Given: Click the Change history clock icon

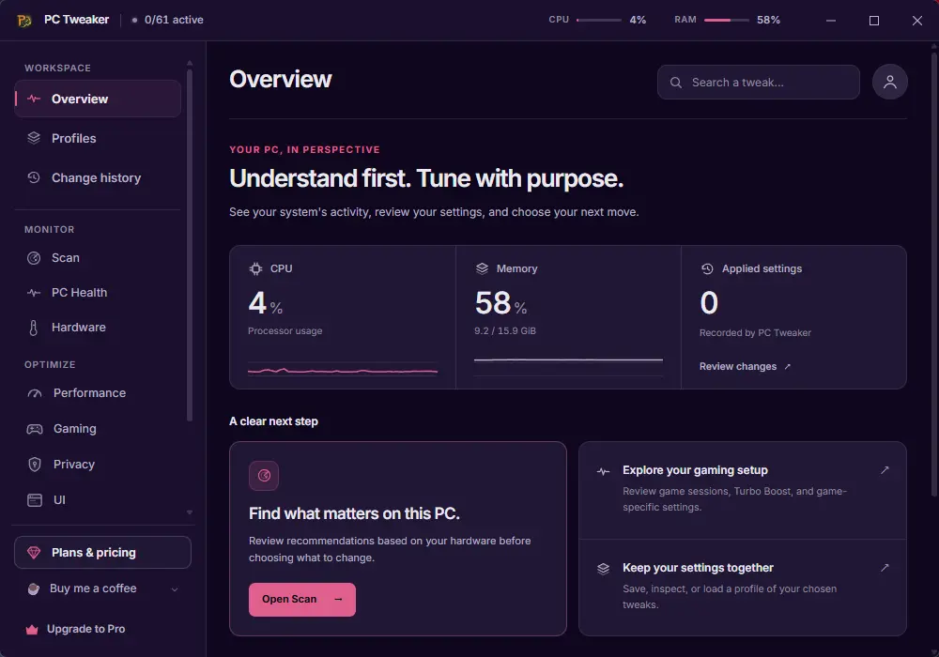Looking at the screenshot, I should pyautogui.click(x=34, y=177).
